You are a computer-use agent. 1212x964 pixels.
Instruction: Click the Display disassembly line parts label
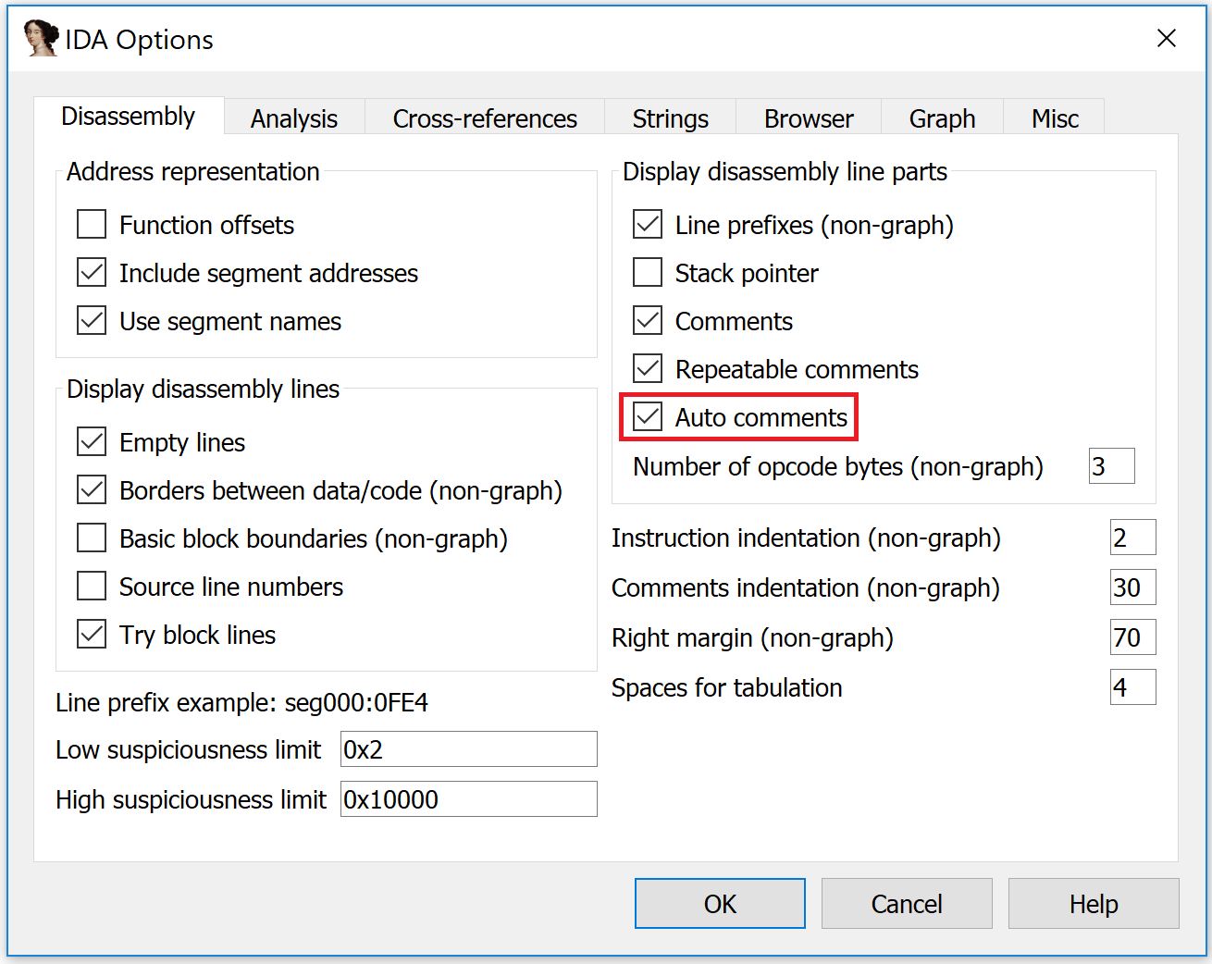[x=785, y=171]
